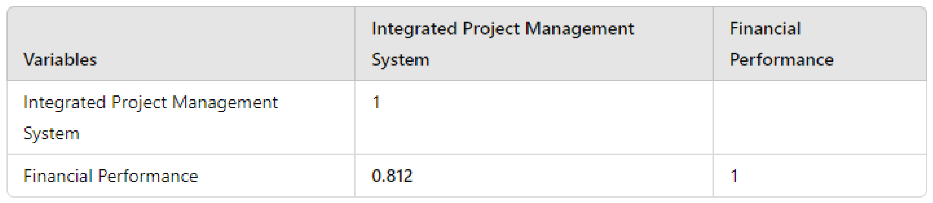Click the word Performance in the column header
The width and height of the screenshot is (933, 203).
point(782,60)
